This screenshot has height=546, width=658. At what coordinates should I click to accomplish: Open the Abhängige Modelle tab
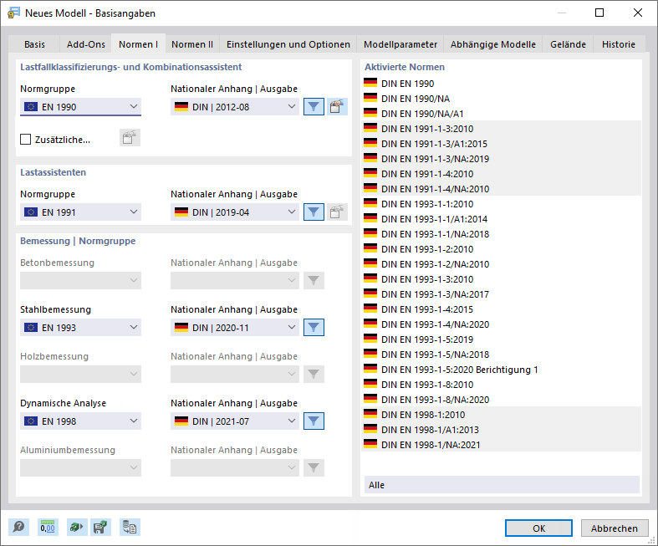493,44
